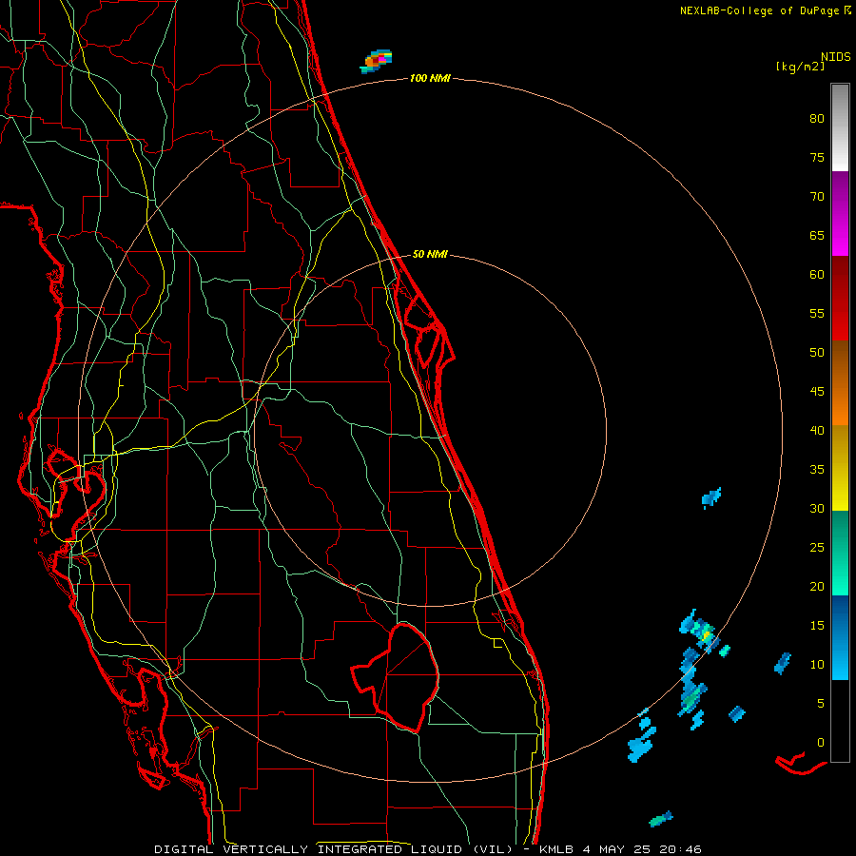Click the 100 NMI range ring label
The width and height of the screenshot is (856, 856).
(430, 79)
